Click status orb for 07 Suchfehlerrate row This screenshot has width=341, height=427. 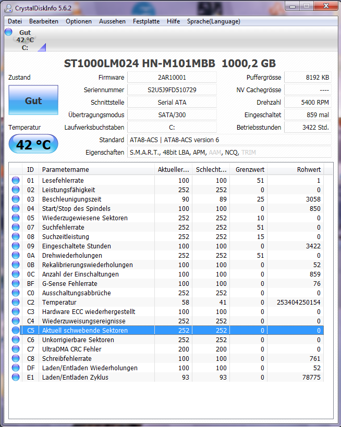(x=16, y=227)
